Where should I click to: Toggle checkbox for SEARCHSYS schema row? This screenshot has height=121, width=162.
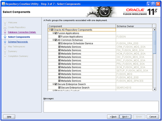pyautogui.click(x=59, y=87)
